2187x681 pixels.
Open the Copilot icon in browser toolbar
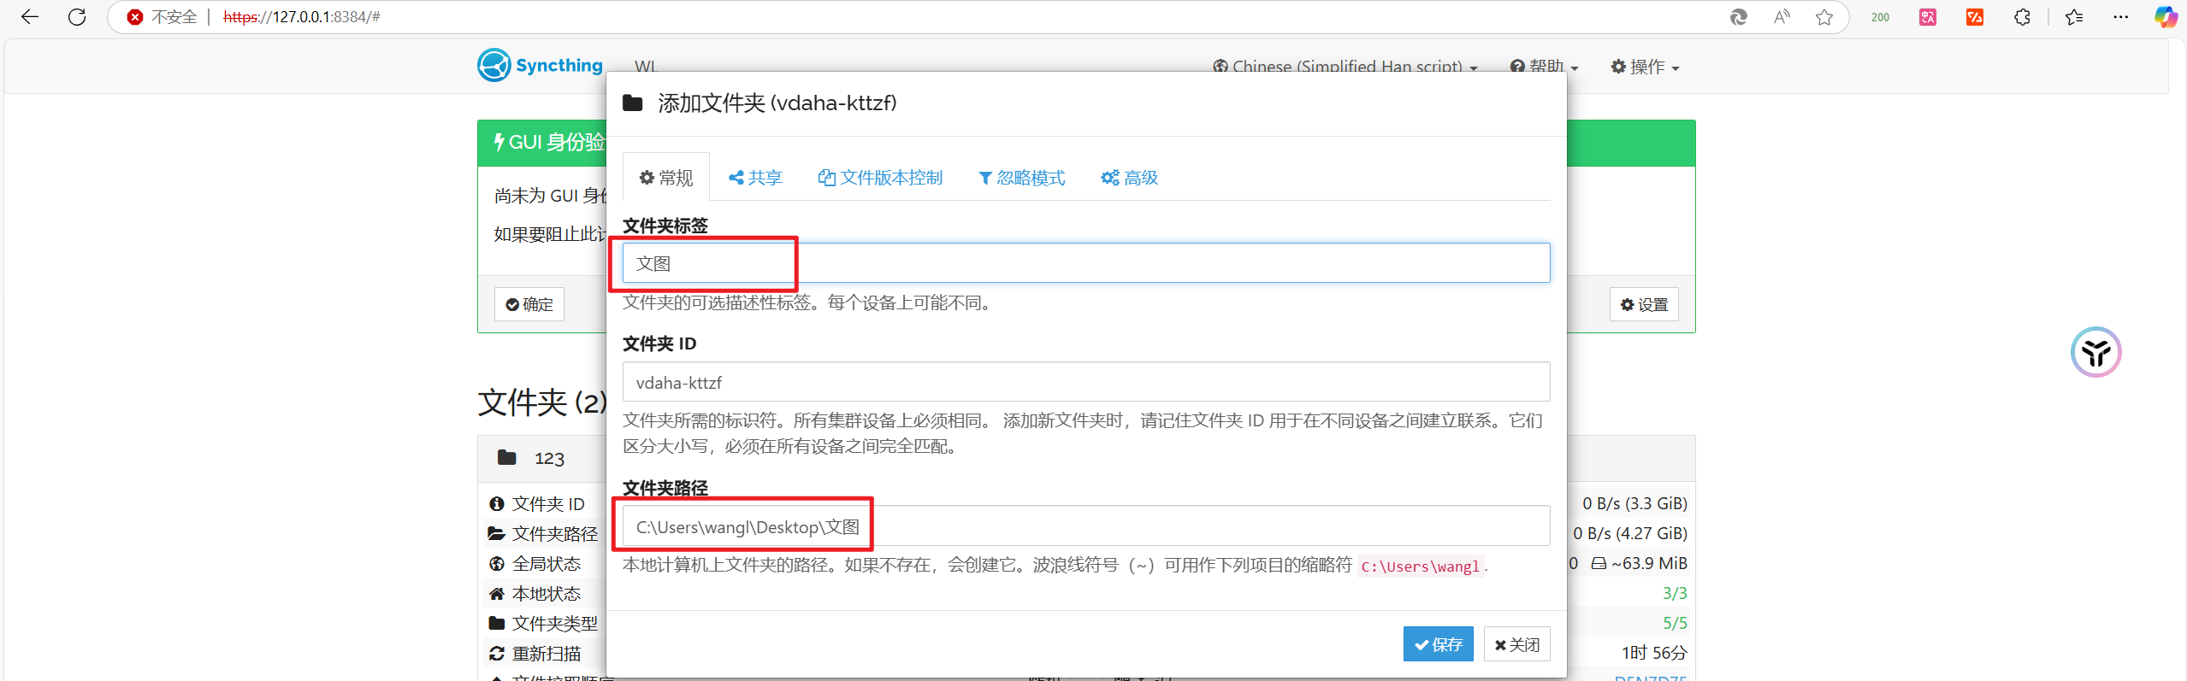pos(2166,17)
